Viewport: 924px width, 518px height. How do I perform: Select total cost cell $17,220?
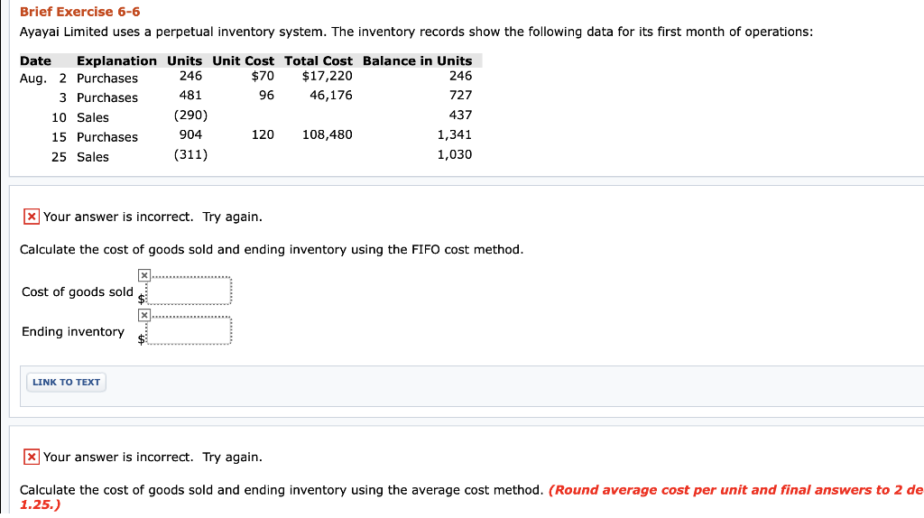tap(327, 76)
